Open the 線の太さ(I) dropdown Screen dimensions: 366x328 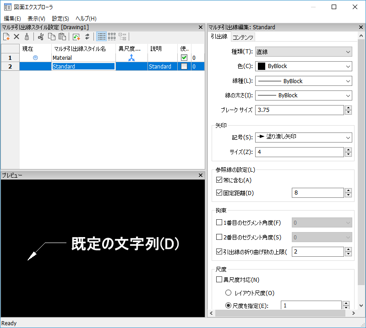303,95
